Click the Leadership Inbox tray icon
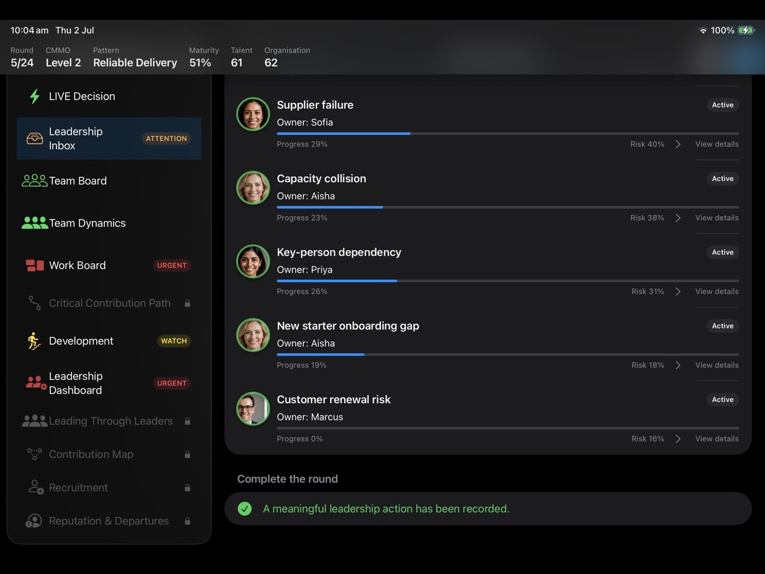 click(x=34, y=138)
